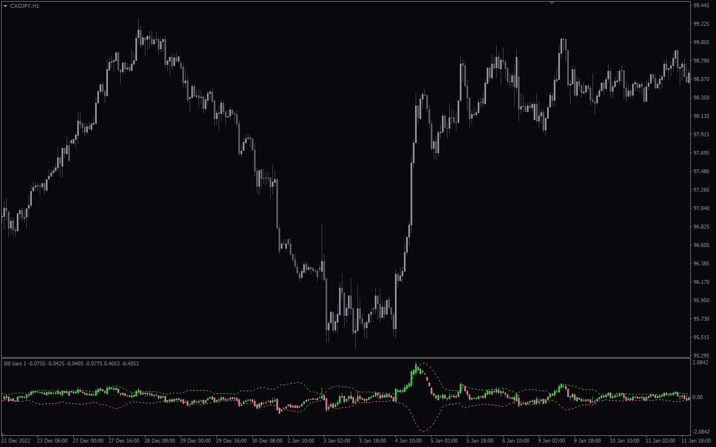The width and height of the screenshot is (716, 447).
Task: Click the 95.515 price label
Action: click(701, 337)
